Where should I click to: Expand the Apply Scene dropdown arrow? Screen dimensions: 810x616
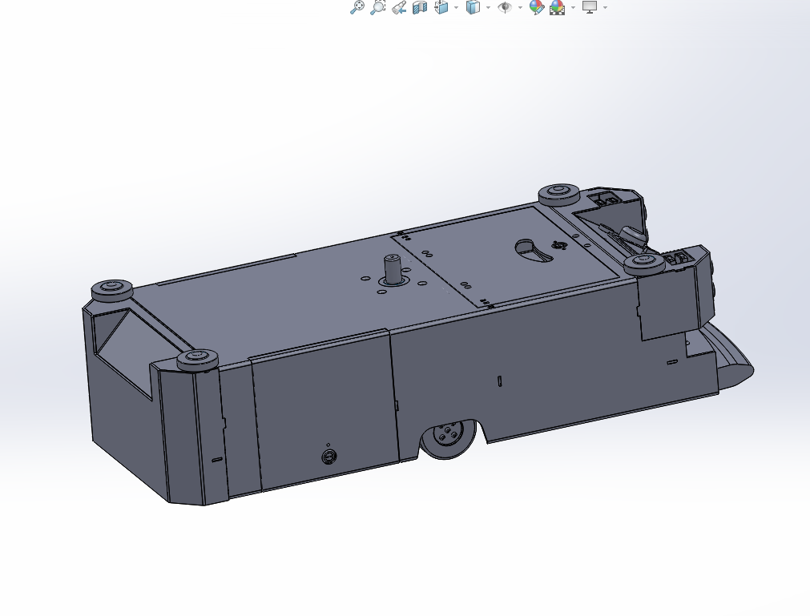(x=573, y=7)
